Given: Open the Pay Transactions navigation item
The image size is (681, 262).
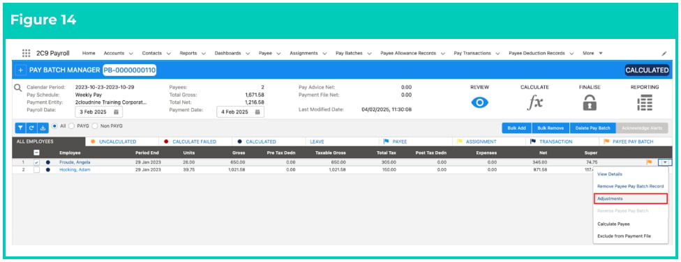Looking at the screenshot, I should click(x=472, y=53).
